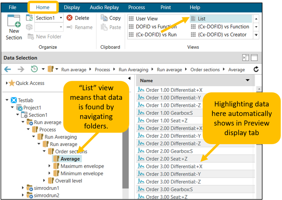
Task: Open the Audio Replay tab
Action: [104, 7]
